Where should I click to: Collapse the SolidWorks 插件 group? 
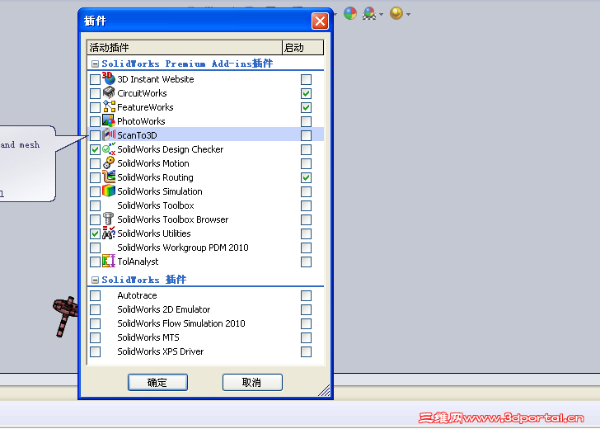click(x=96, y=280)
